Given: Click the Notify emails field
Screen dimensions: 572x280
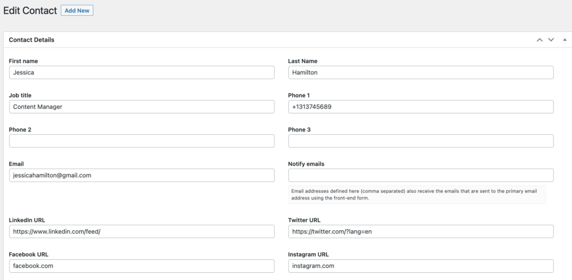Looking at the screenshot, I should click(x=421, y=175).
